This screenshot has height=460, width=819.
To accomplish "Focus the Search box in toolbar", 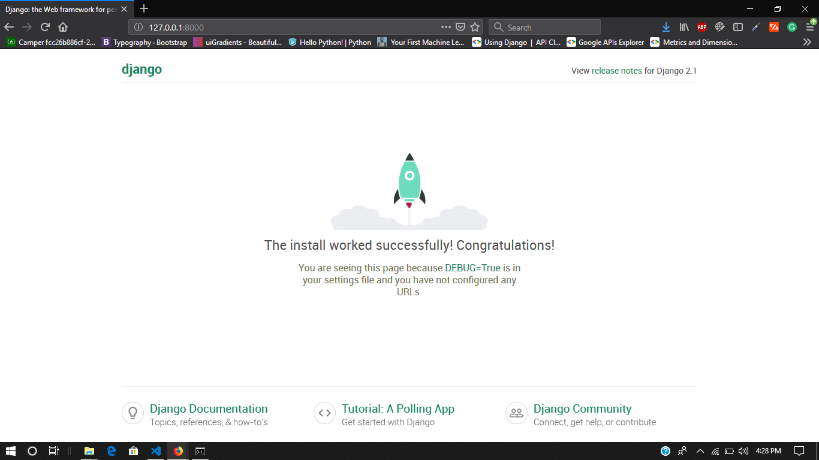I will click(544, 27).
